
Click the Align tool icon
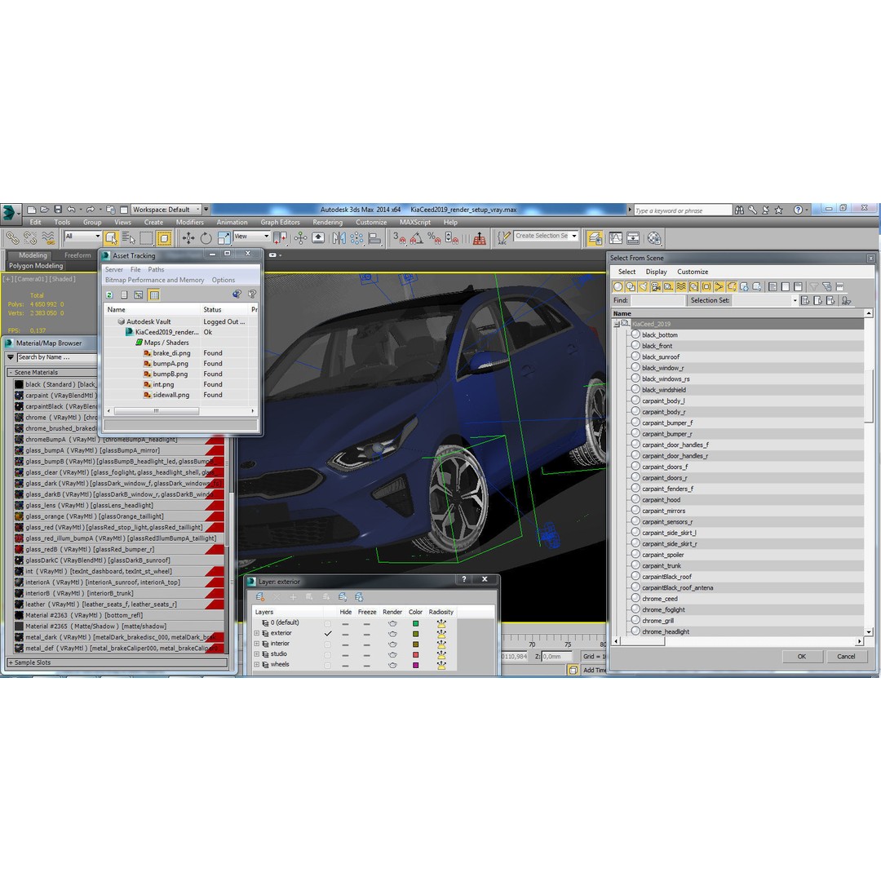374,238
